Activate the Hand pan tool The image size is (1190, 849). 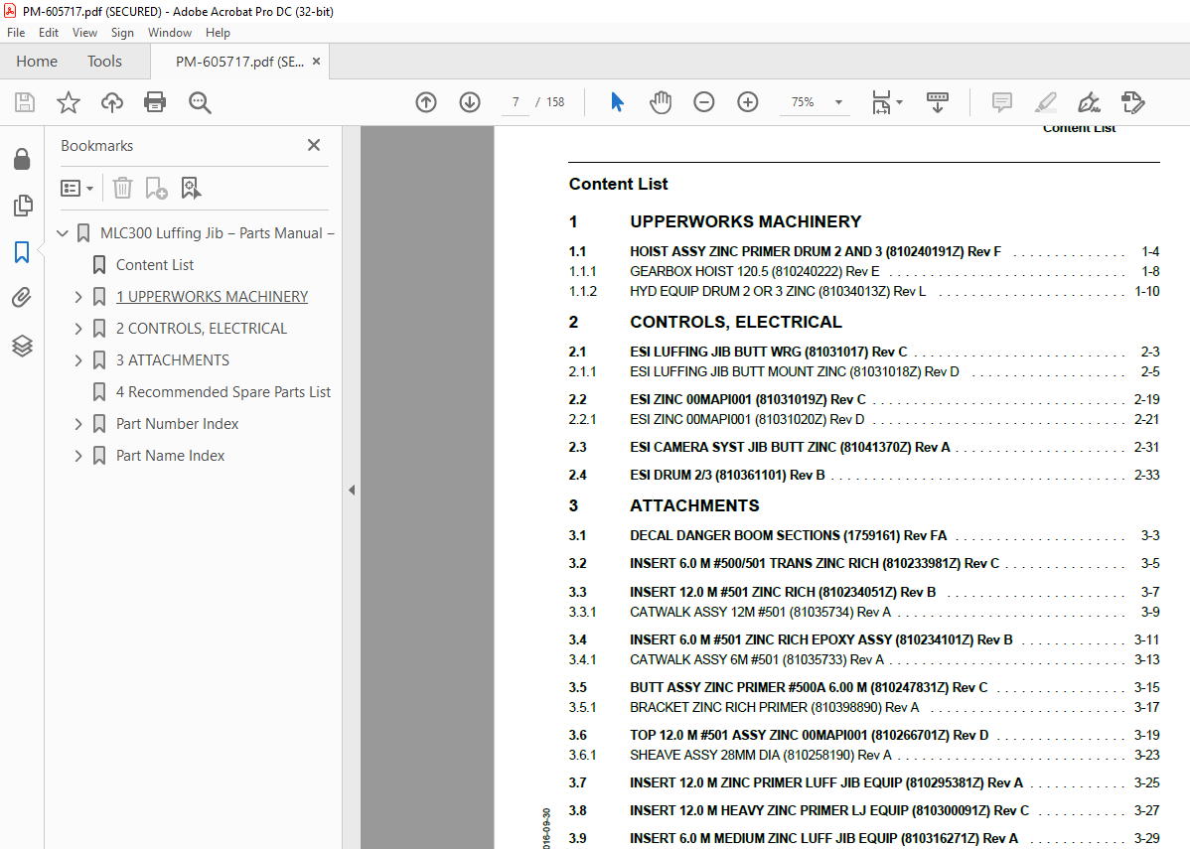(x=661, y=102)
